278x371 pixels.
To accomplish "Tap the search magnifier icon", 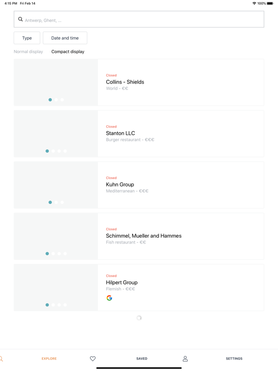I will (21, 19).
